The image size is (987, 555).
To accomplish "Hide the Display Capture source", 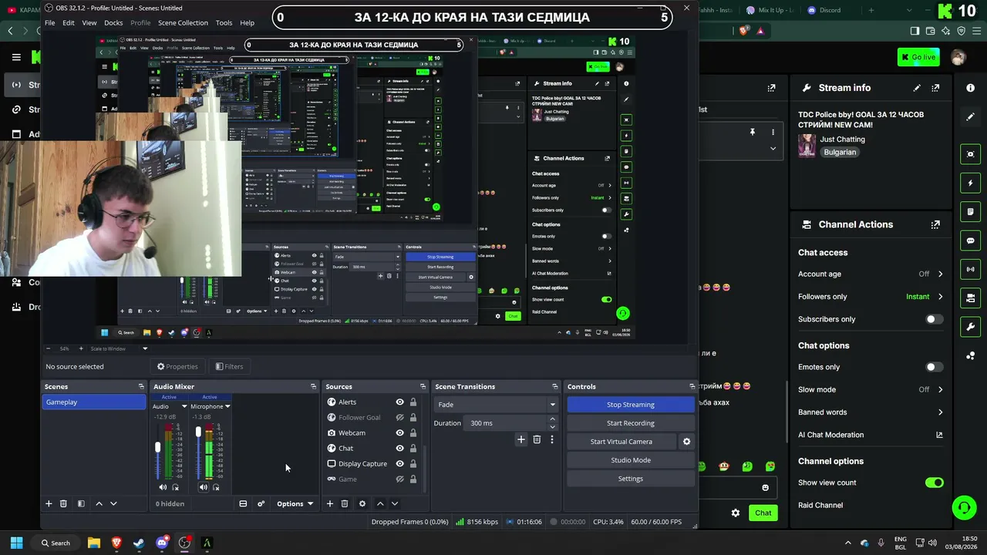I will click(399, 463).
